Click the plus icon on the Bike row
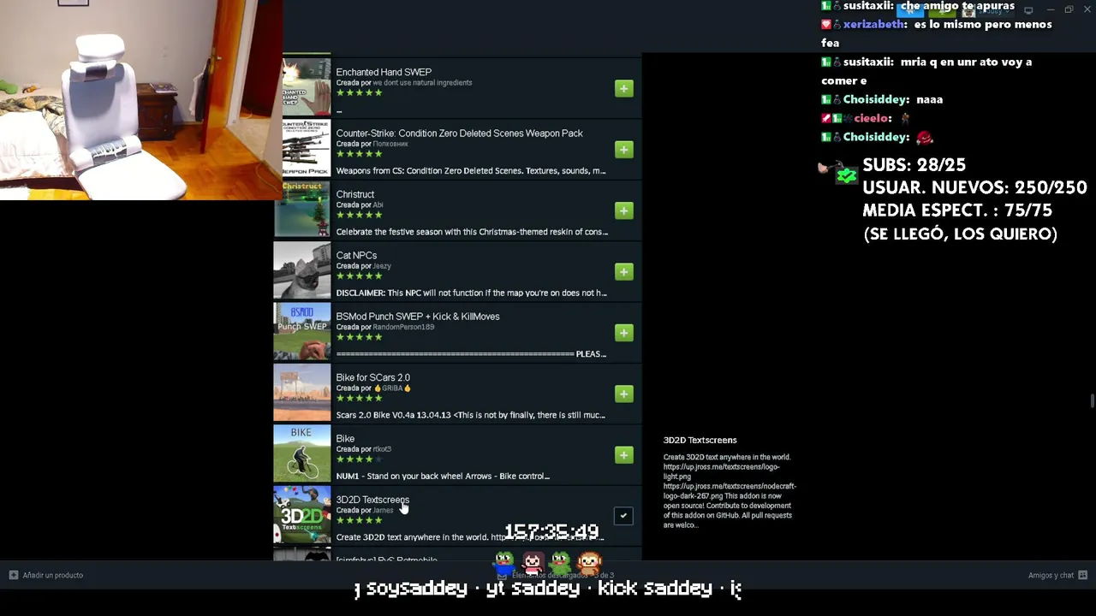Screen dimensions: 1096x616 pyautogui.click(x=624, y=455)
